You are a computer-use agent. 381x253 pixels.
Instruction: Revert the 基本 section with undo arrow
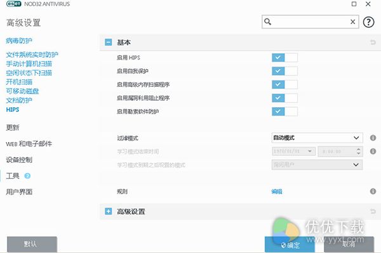point(373,42)
